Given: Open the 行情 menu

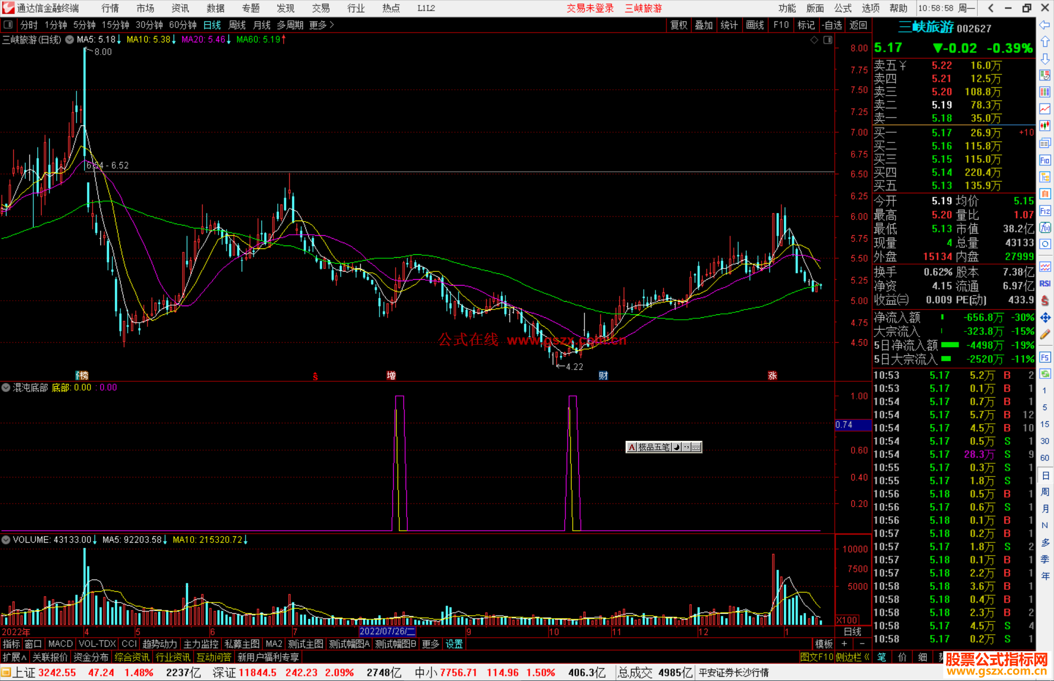Looking at the screenshot, I should coord(110,8).
